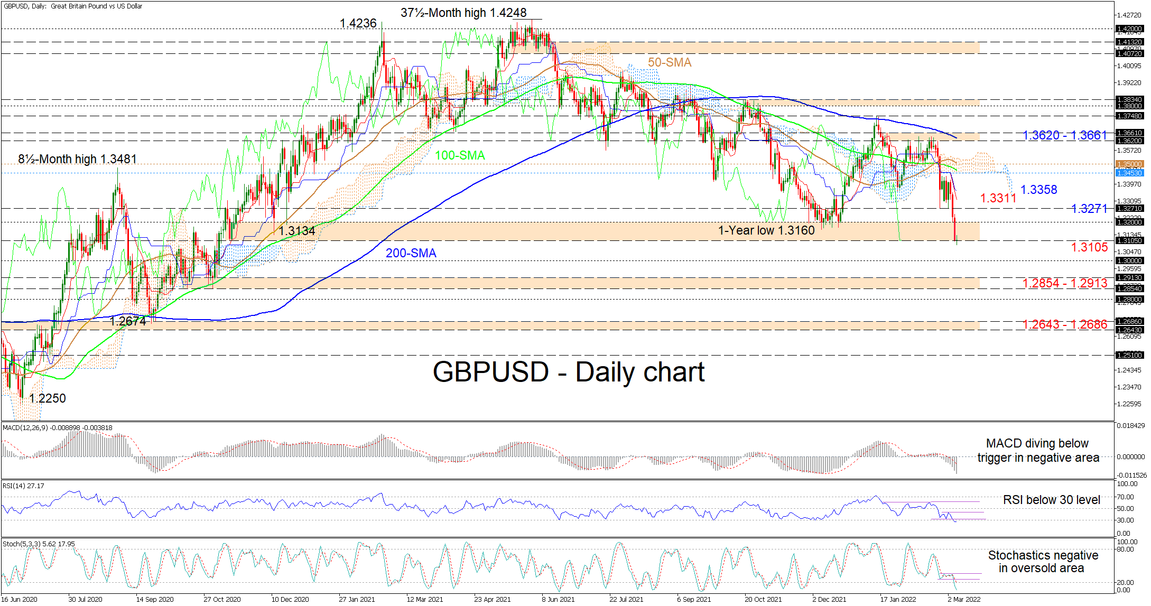Click the 100-SMA green label

click(x=460, y=155)
